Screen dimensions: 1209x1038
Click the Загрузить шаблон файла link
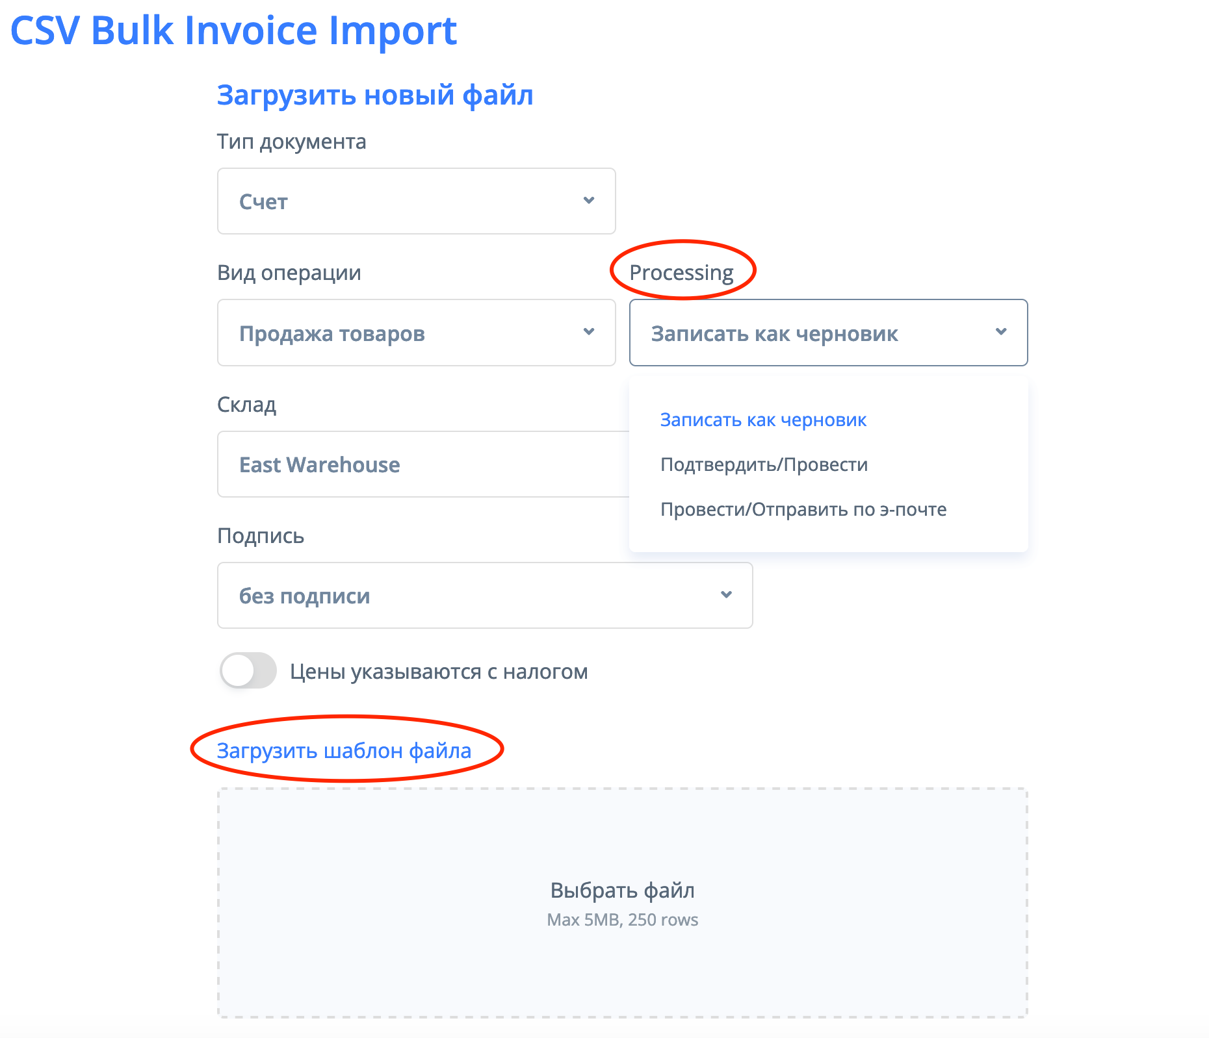coord(344,751)
